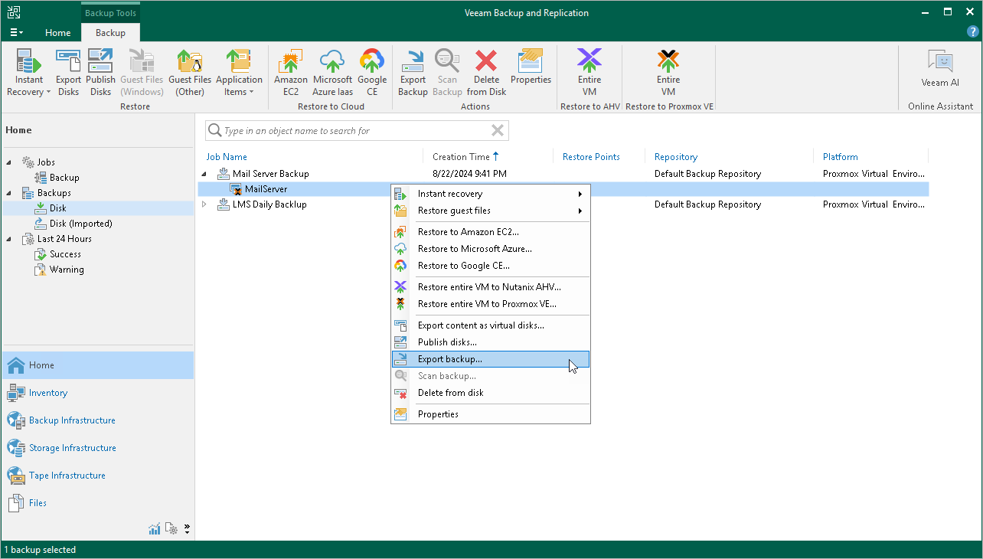Open the Files view
The image size is (983, 559).
98,503
